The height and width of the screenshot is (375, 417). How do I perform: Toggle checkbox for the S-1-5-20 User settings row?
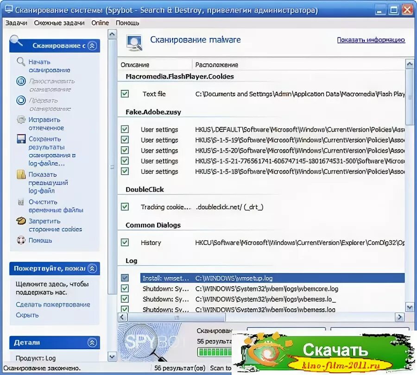[x=125, y=150]
